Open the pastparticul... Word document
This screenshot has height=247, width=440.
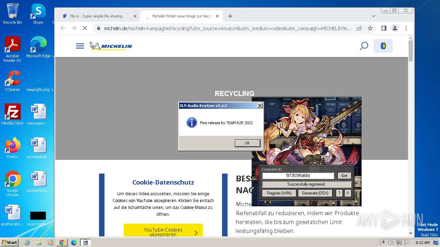click(38, 182)
